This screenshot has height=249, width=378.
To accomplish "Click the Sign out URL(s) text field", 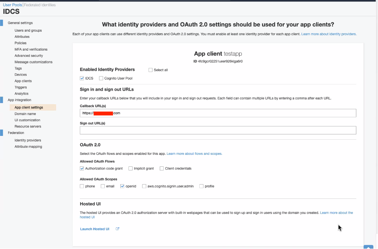I will point(218,130).
